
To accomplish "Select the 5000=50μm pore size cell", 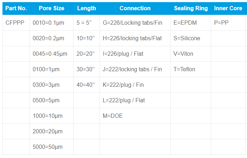I will coord(47,147).
